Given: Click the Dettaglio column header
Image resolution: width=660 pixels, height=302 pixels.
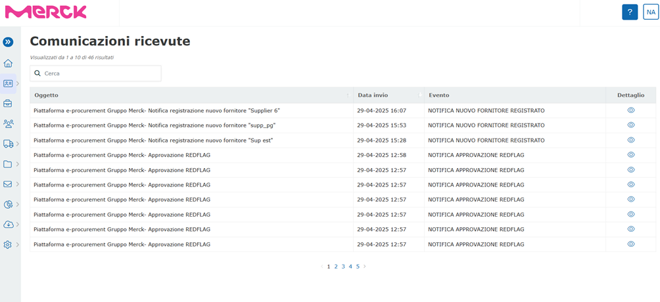Looking at the screenshot, I should coord(630,95).
